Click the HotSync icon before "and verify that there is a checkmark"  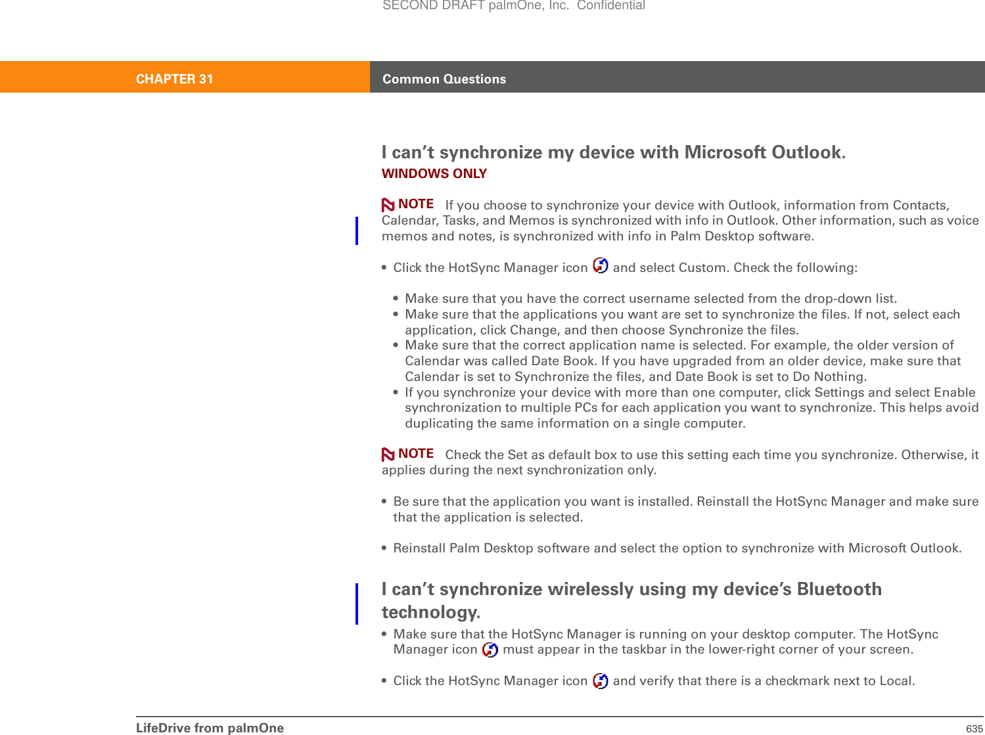click(x=601, y=681)
